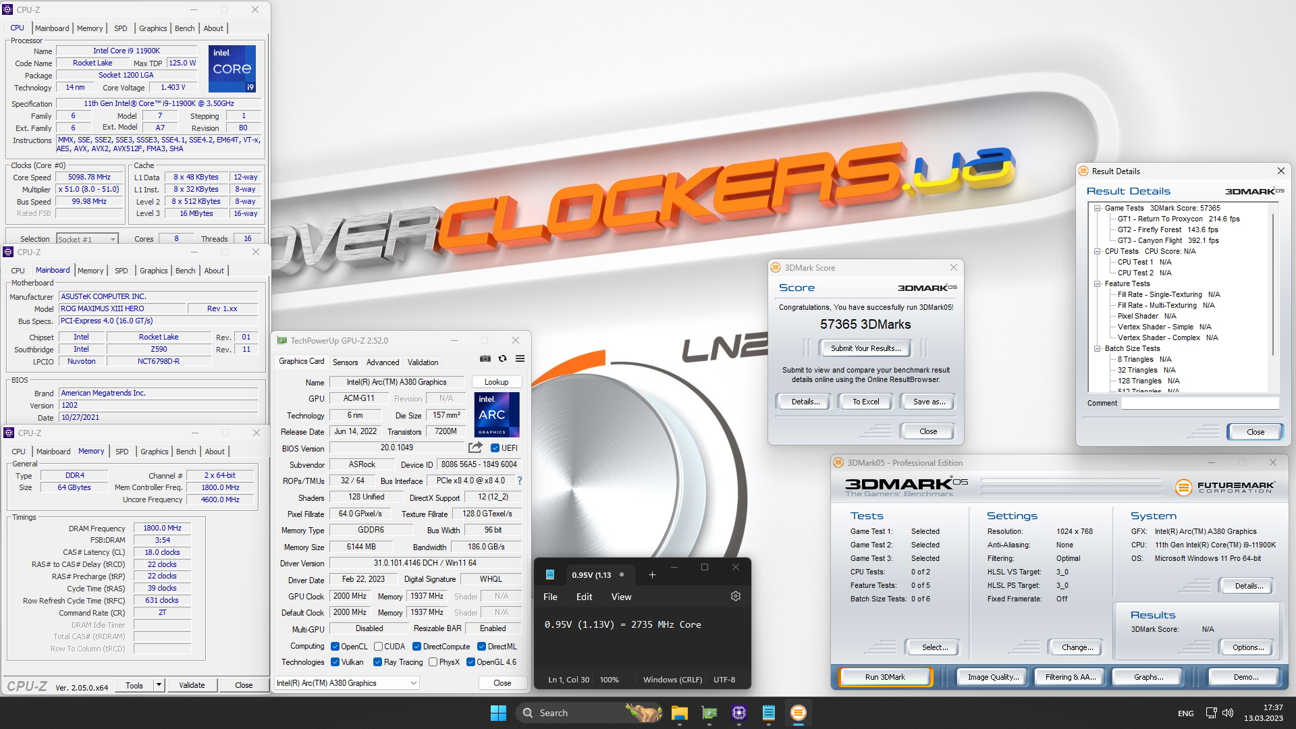Switch to the Advanced tab in GPU-Z
Viewport: 1296px width, 729px height.
click(x=383, y=362)
